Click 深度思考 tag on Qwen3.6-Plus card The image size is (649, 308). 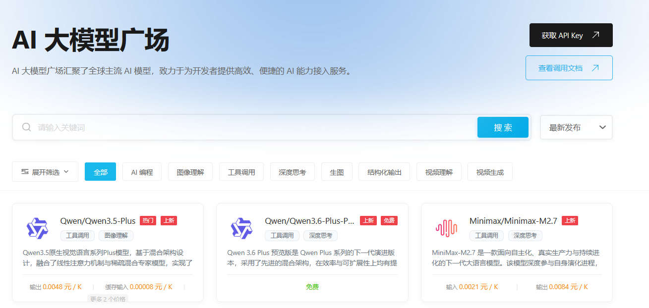click(321, 236)
